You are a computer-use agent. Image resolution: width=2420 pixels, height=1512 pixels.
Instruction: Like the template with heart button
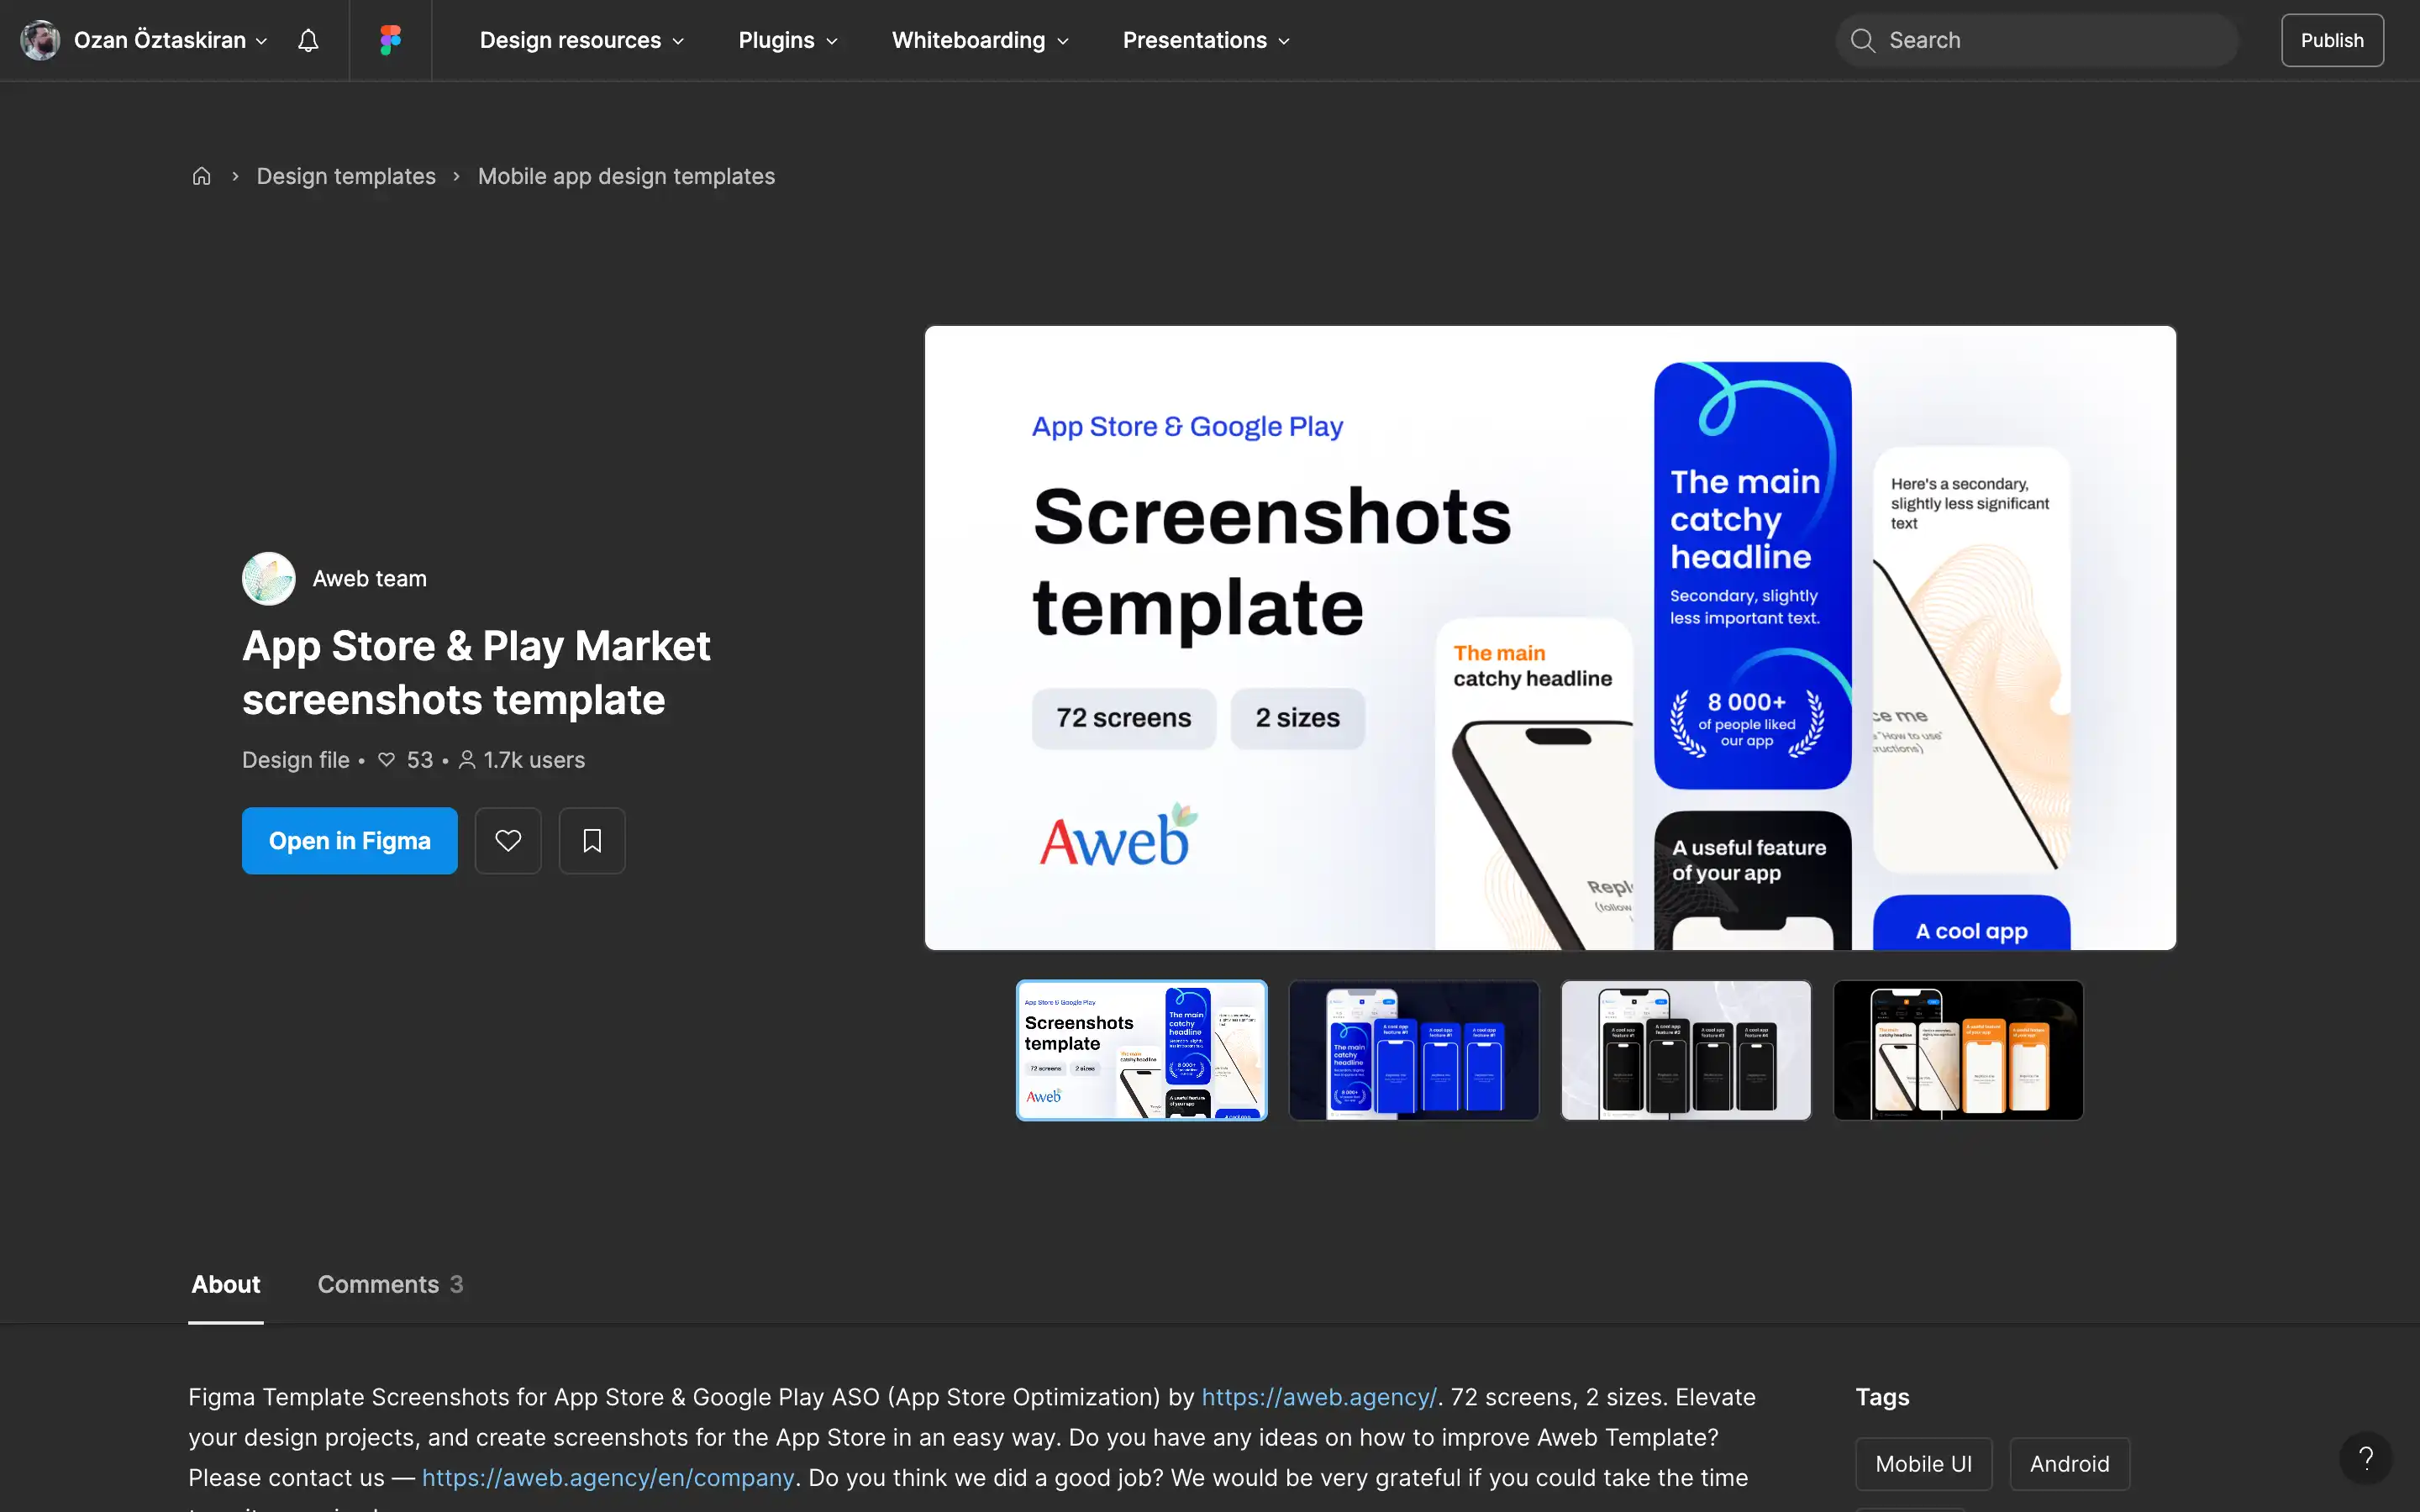point(508,841)
